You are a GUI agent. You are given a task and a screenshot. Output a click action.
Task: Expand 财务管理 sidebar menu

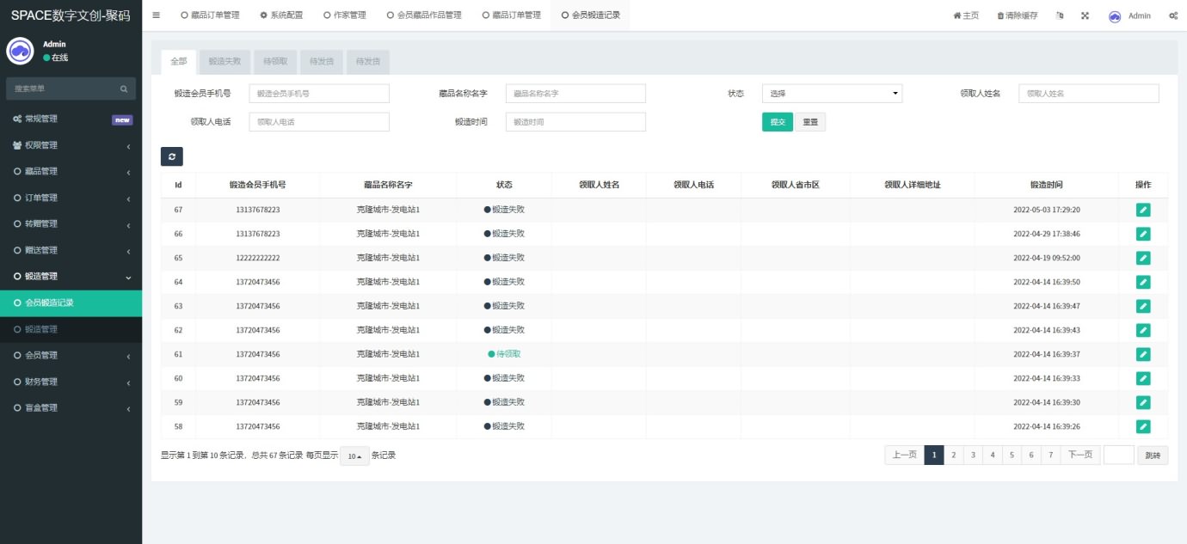point(71,382)
